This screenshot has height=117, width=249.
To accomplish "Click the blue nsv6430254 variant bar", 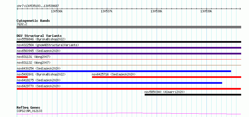I will (124, 71).
